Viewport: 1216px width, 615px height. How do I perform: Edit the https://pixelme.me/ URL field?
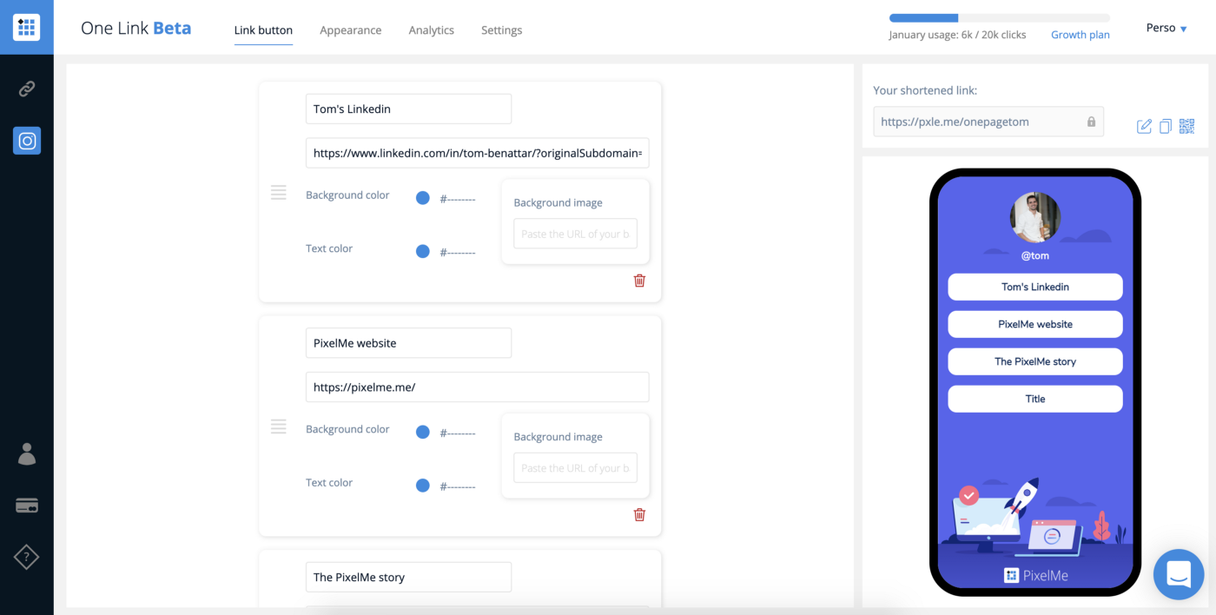pyautogui.click(x=477, y=387)
